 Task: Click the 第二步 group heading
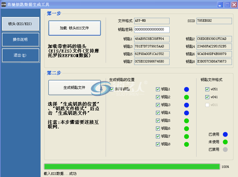point(54,73)
